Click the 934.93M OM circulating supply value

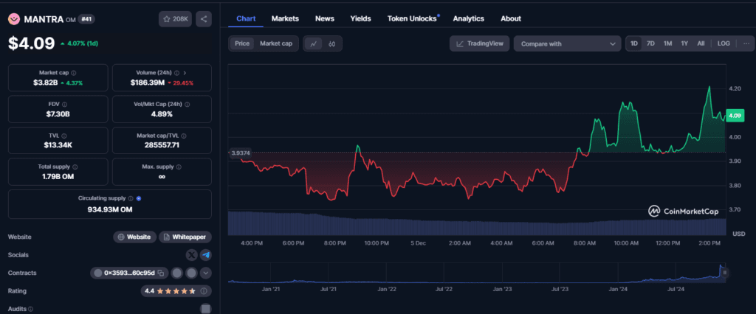(x=110, y=209)
